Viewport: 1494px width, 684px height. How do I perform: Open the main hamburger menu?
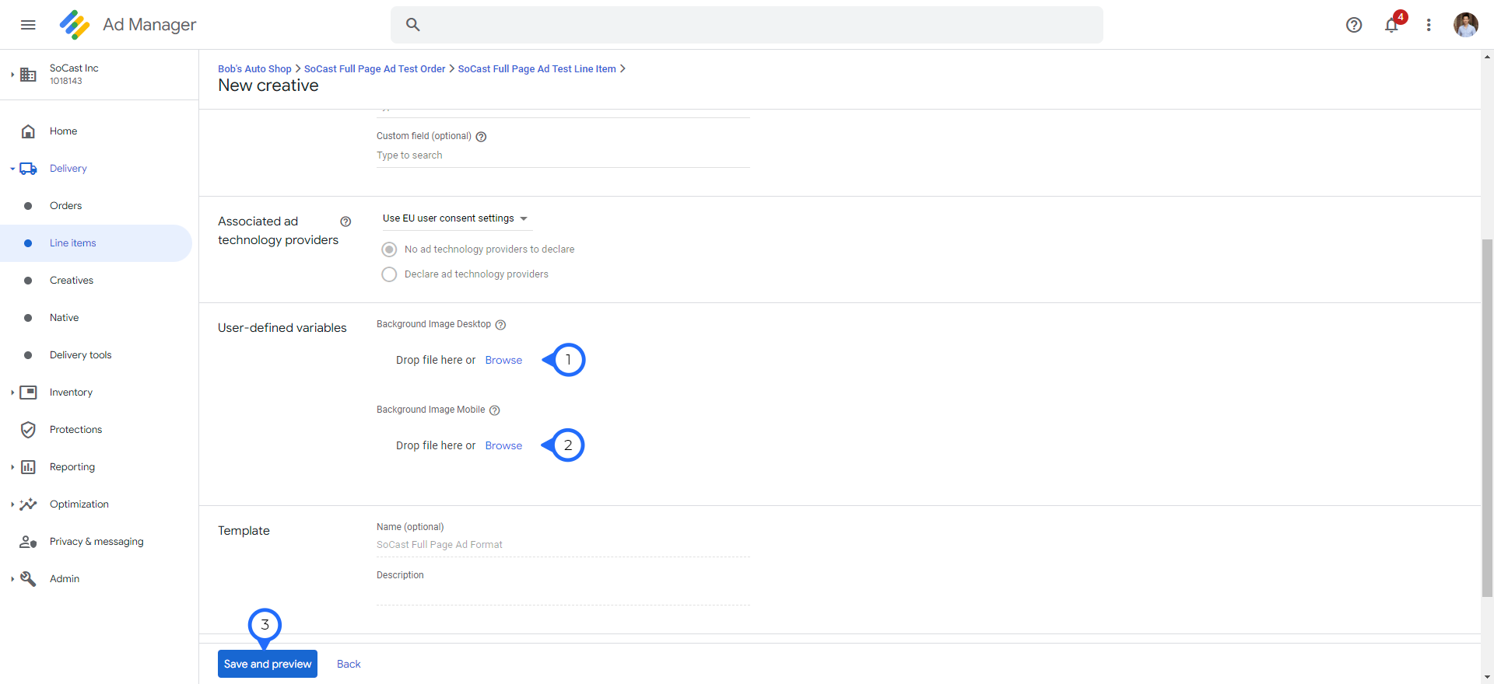[x=28, y=25]
